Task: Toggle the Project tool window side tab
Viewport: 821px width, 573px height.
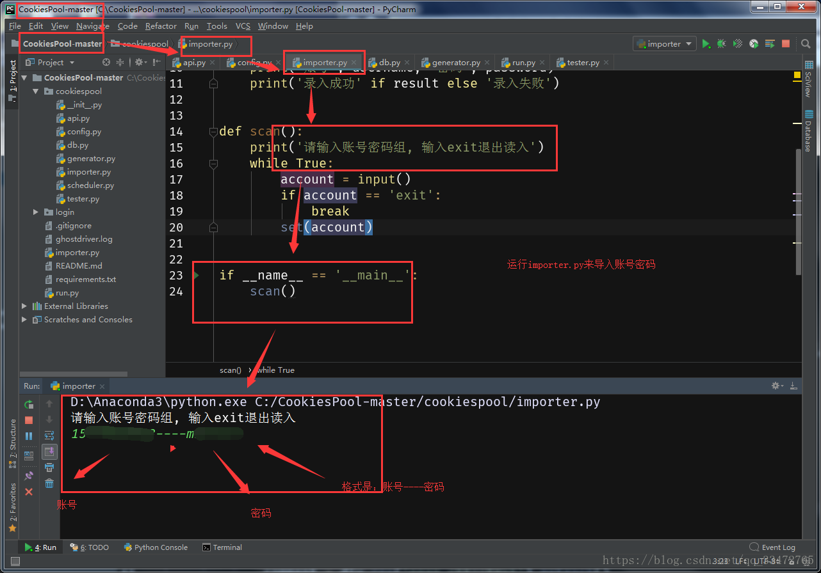Action: [x=12, y=82]
